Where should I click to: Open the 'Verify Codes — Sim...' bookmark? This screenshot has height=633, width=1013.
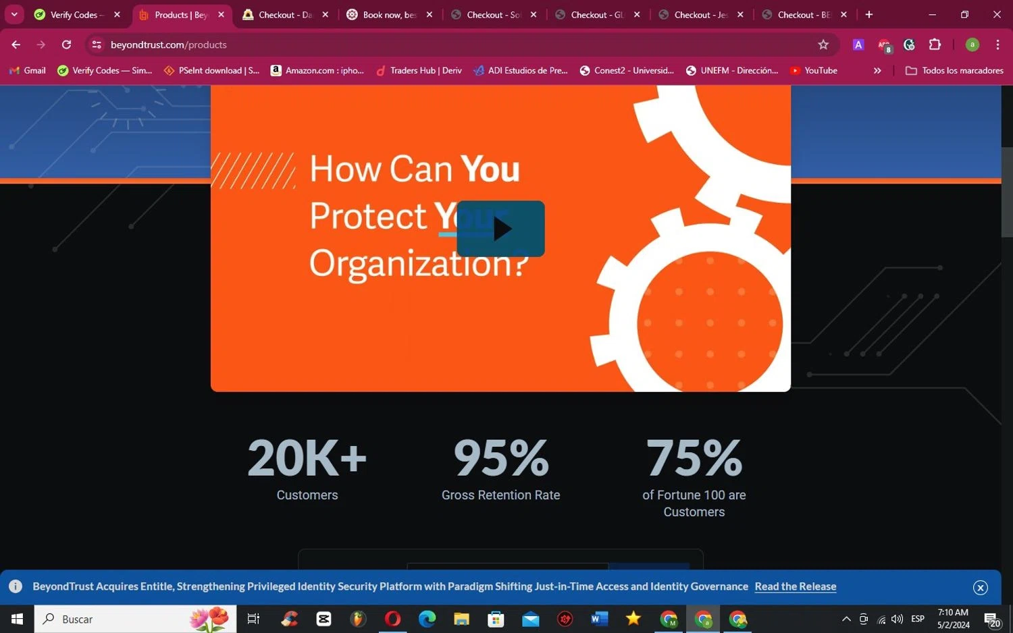(105, 70)
